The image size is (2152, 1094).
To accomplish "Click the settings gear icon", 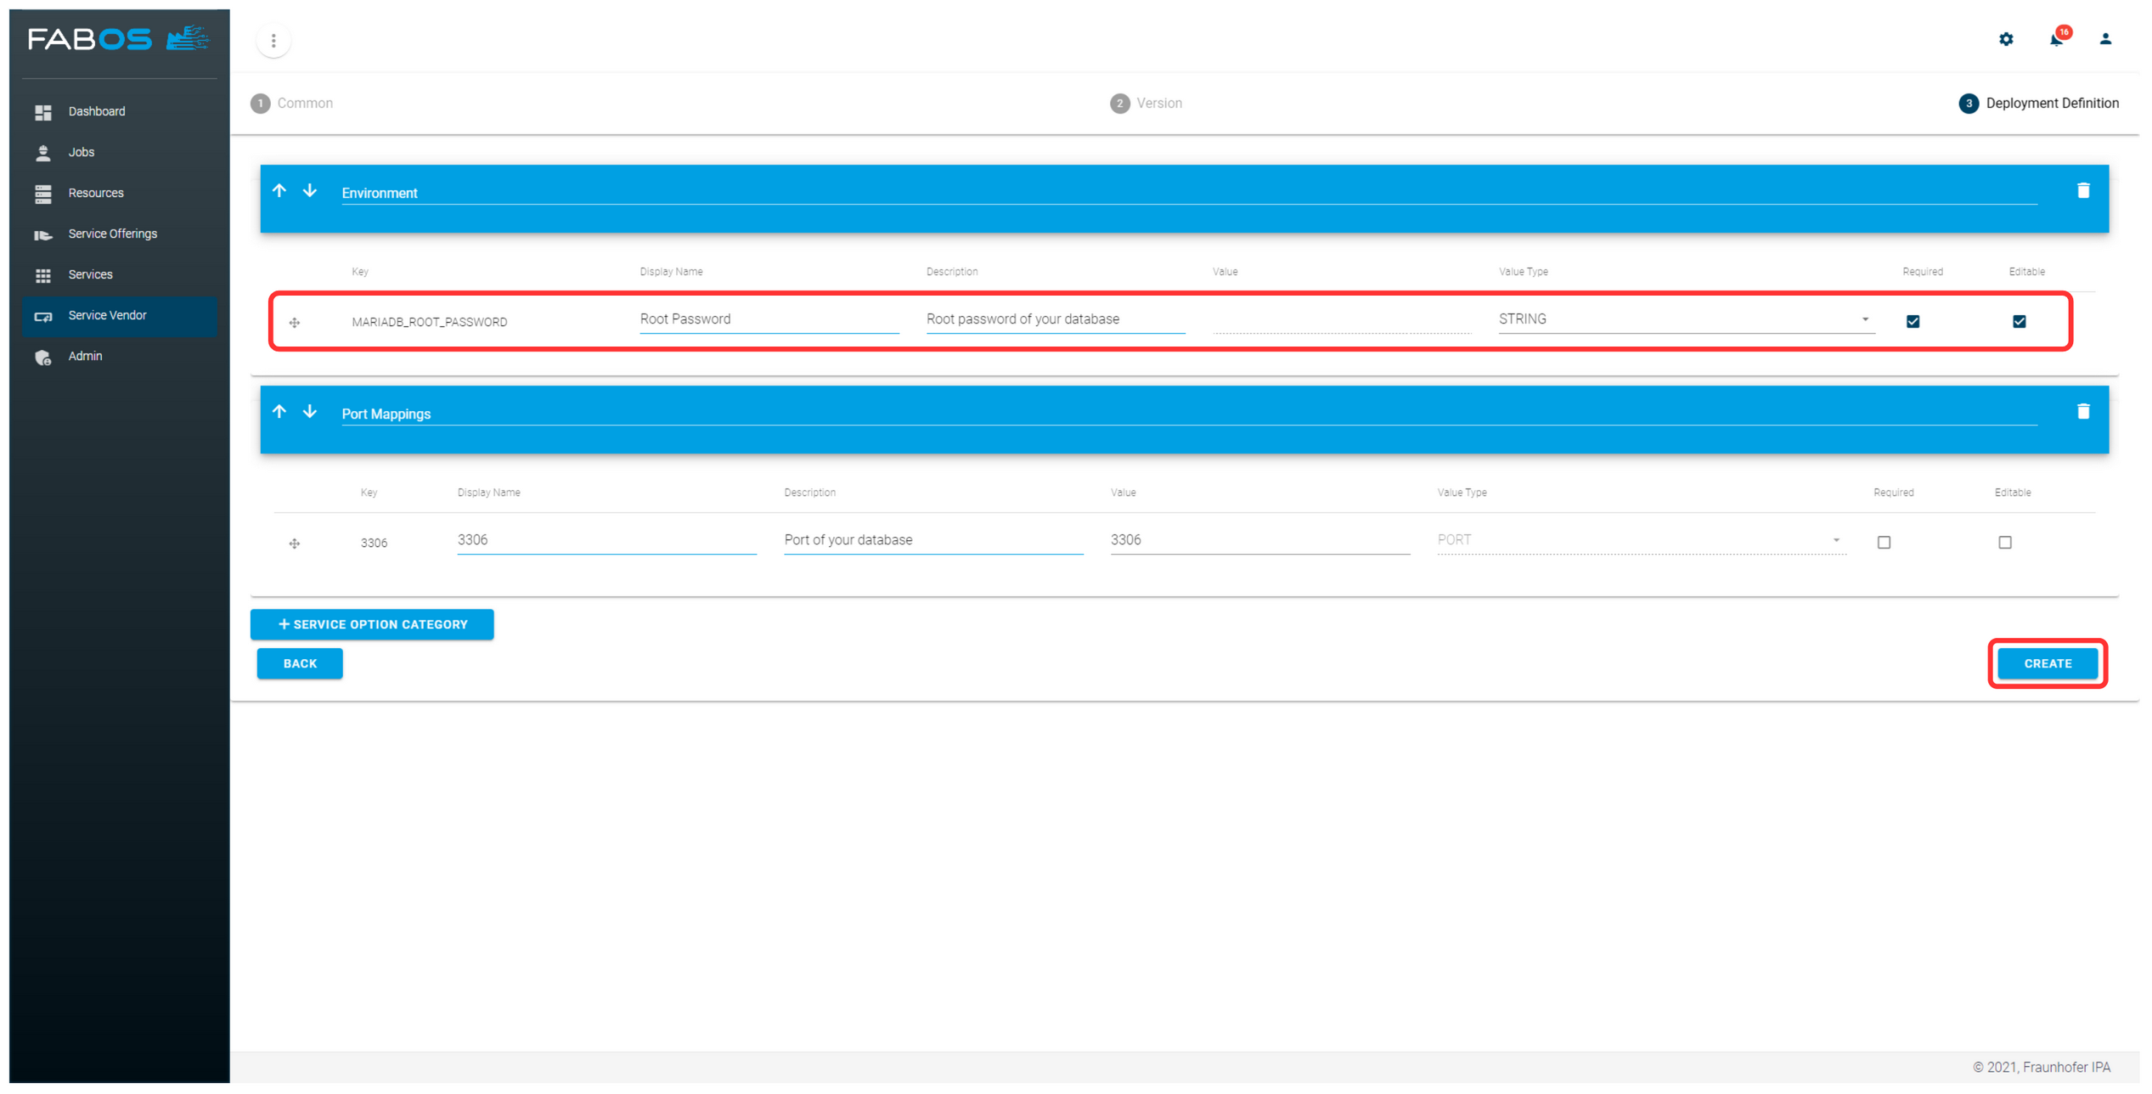I will (2006, 39).
